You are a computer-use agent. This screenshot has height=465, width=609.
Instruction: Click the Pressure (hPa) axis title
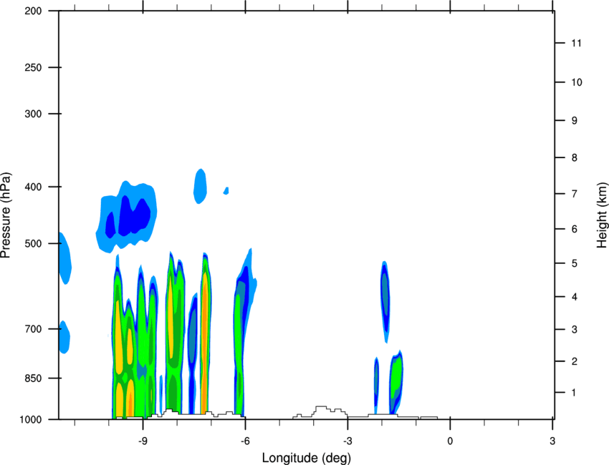point(6,215)
